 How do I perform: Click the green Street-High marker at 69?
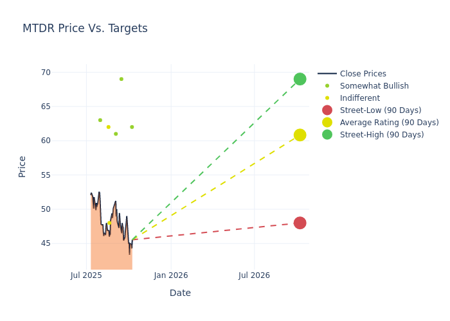[x=300, y=79]
